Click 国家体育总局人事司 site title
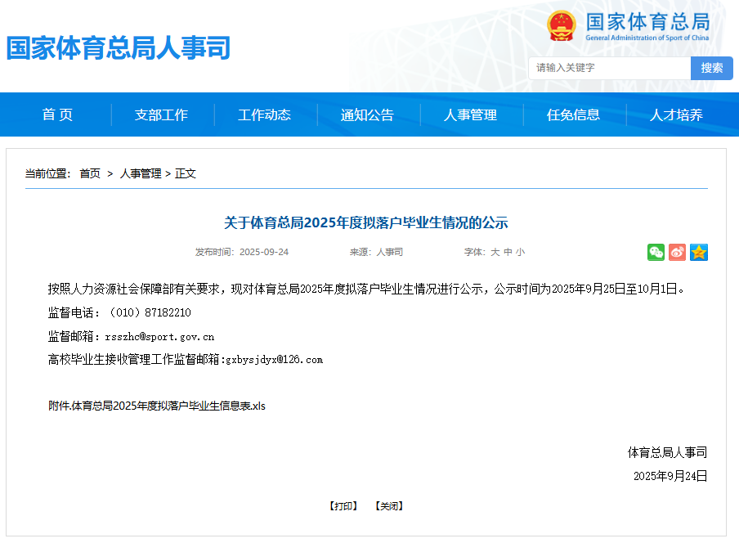 (x=119, y=47)
